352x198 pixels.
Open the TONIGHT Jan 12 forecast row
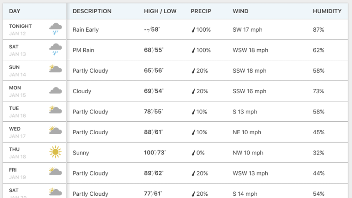[x=175, y=29]
